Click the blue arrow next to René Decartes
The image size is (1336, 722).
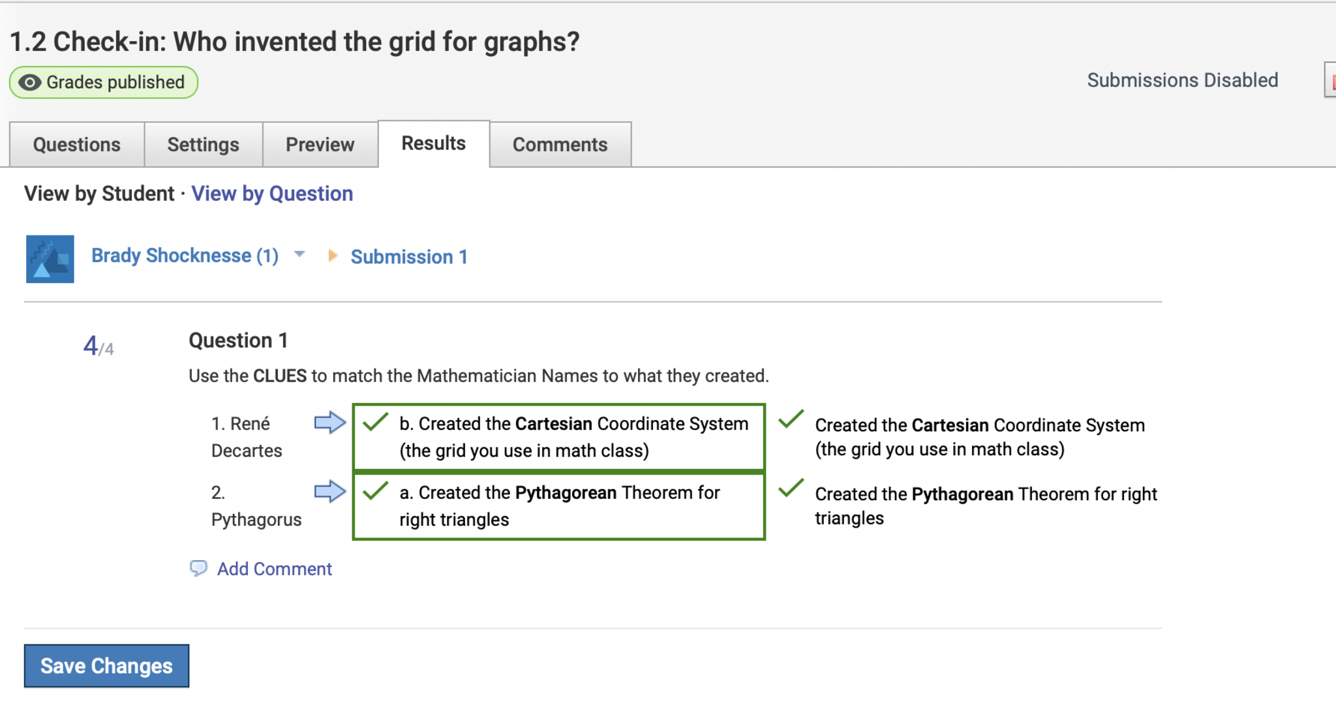tap(329, 423)
